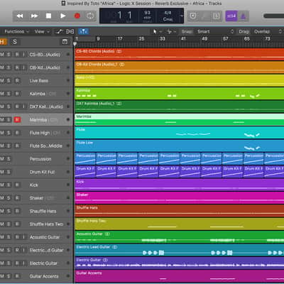Image resolution: width=284 pixels, height=284 pixels.
Task: Mute the Live Bass track
Action: [2, 81]
